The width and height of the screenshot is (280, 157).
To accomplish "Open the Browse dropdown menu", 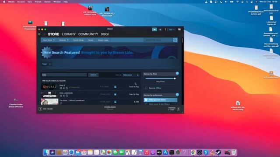I will [x=64, y=40].
